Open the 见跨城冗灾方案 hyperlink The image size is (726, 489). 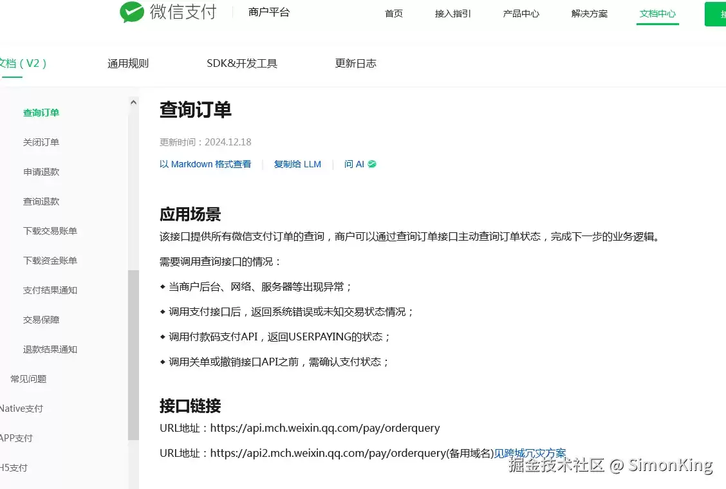[530, 453]
